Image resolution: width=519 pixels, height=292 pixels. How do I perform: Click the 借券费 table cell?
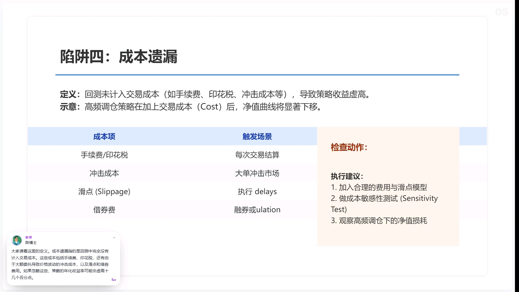[104, 210]
